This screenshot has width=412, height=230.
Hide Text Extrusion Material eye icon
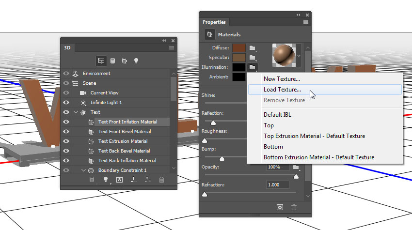point(66,141)
